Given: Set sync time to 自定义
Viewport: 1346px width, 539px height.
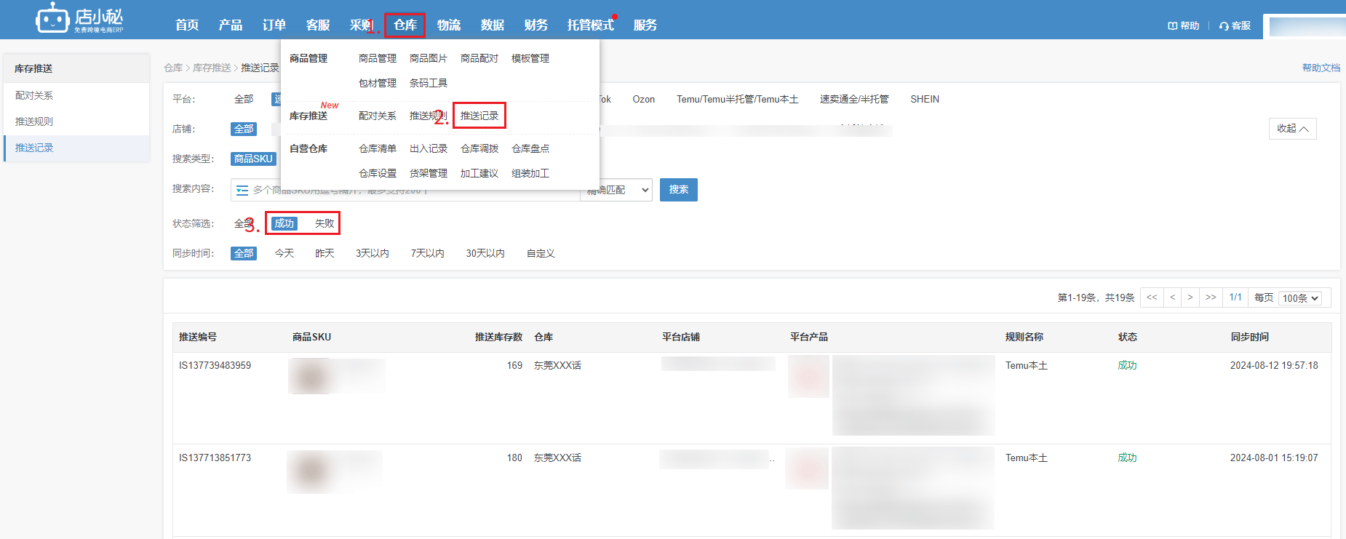Looking at the screenshot, I should click(x=541, y=253).
